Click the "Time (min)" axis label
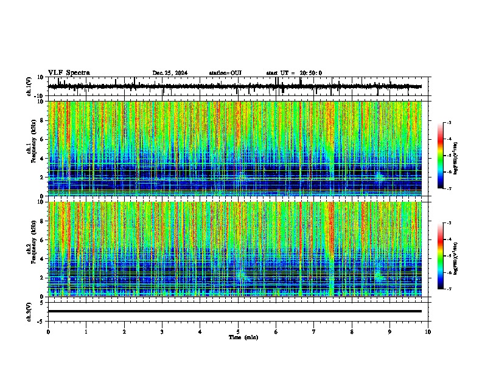This screenshot has width=482, height=372. pyautogui.click(x=243, y=337)
